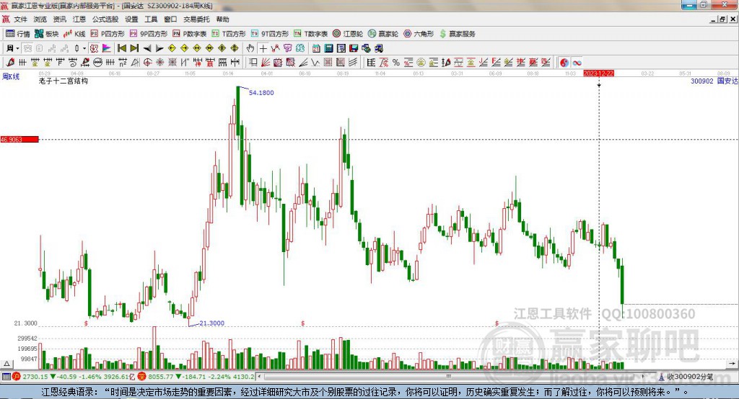Open the 江恩 menu
Viewport: 739px width, 399px height.
click(79, 19)
